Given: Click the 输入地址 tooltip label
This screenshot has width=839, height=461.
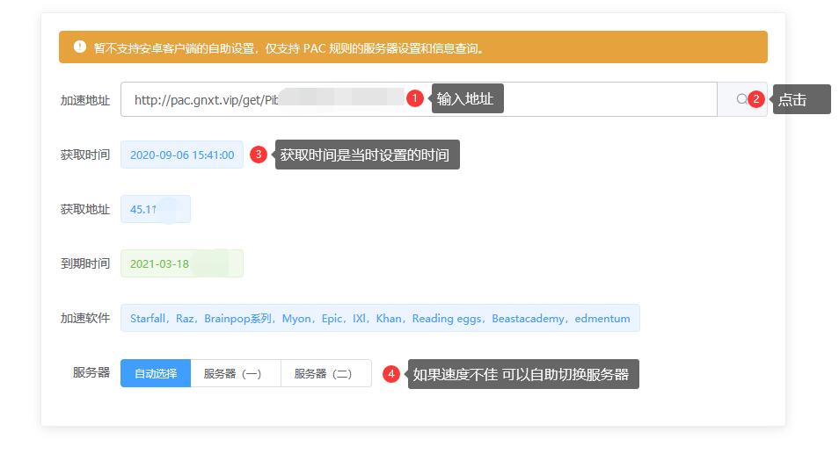Looking at the screenshot, I should tap(466, 99).
